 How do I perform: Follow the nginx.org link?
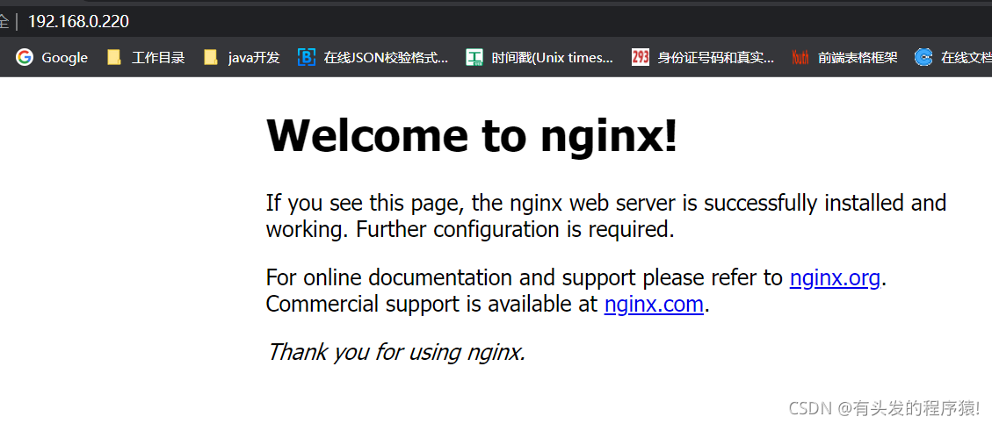coord(835,278)
